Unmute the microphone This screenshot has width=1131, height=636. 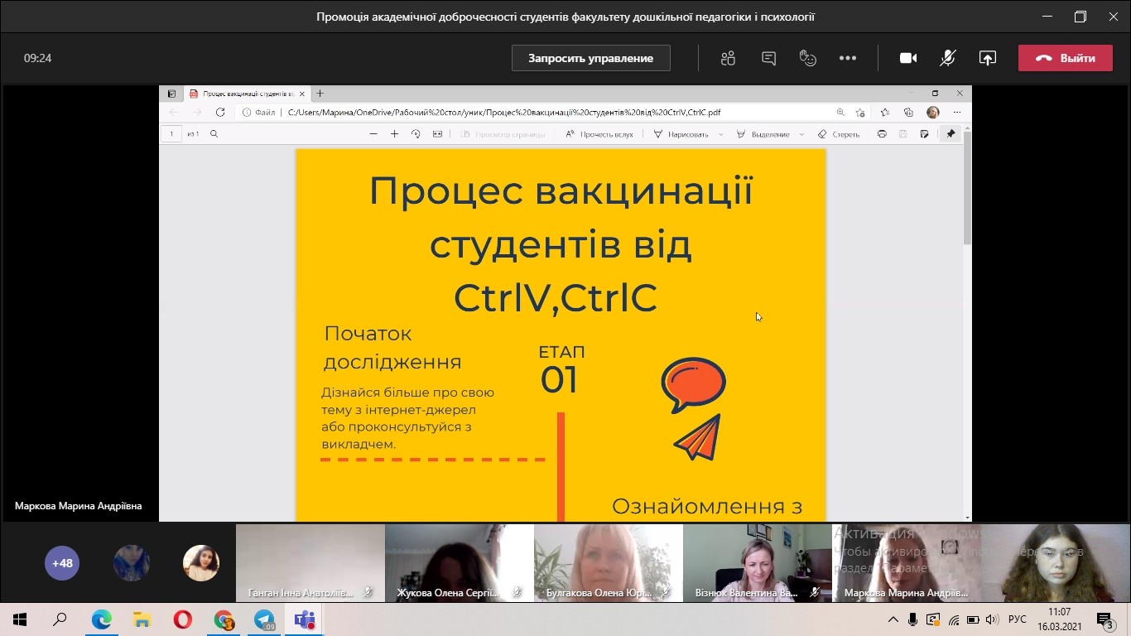pyautogui.click(x=948, y=58)
